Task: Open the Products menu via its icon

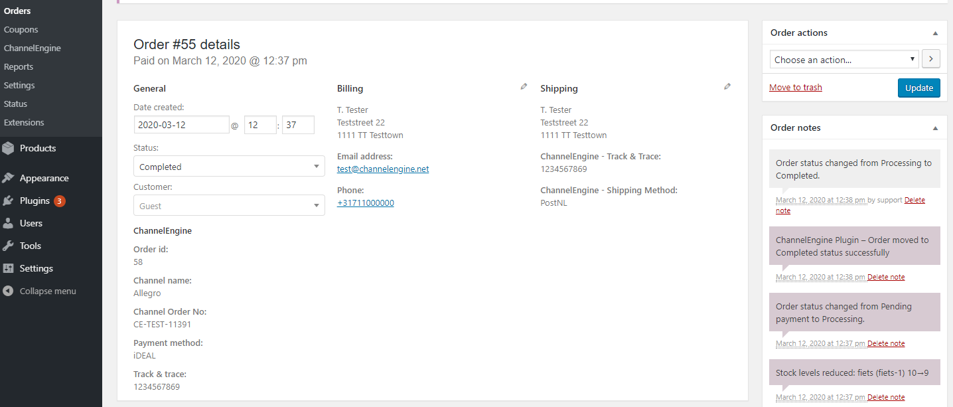Action: point(8,149)
